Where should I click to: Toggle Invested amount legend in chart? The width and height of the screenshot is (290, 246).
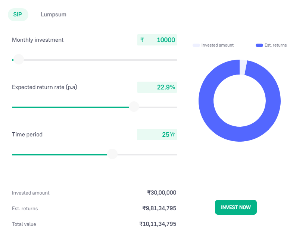(x=213, y=45)
